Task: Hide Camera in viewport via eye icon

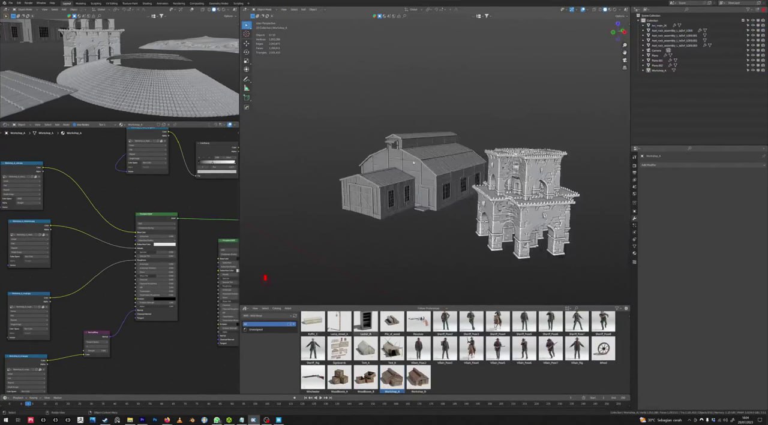Action: tap(753, 50)
